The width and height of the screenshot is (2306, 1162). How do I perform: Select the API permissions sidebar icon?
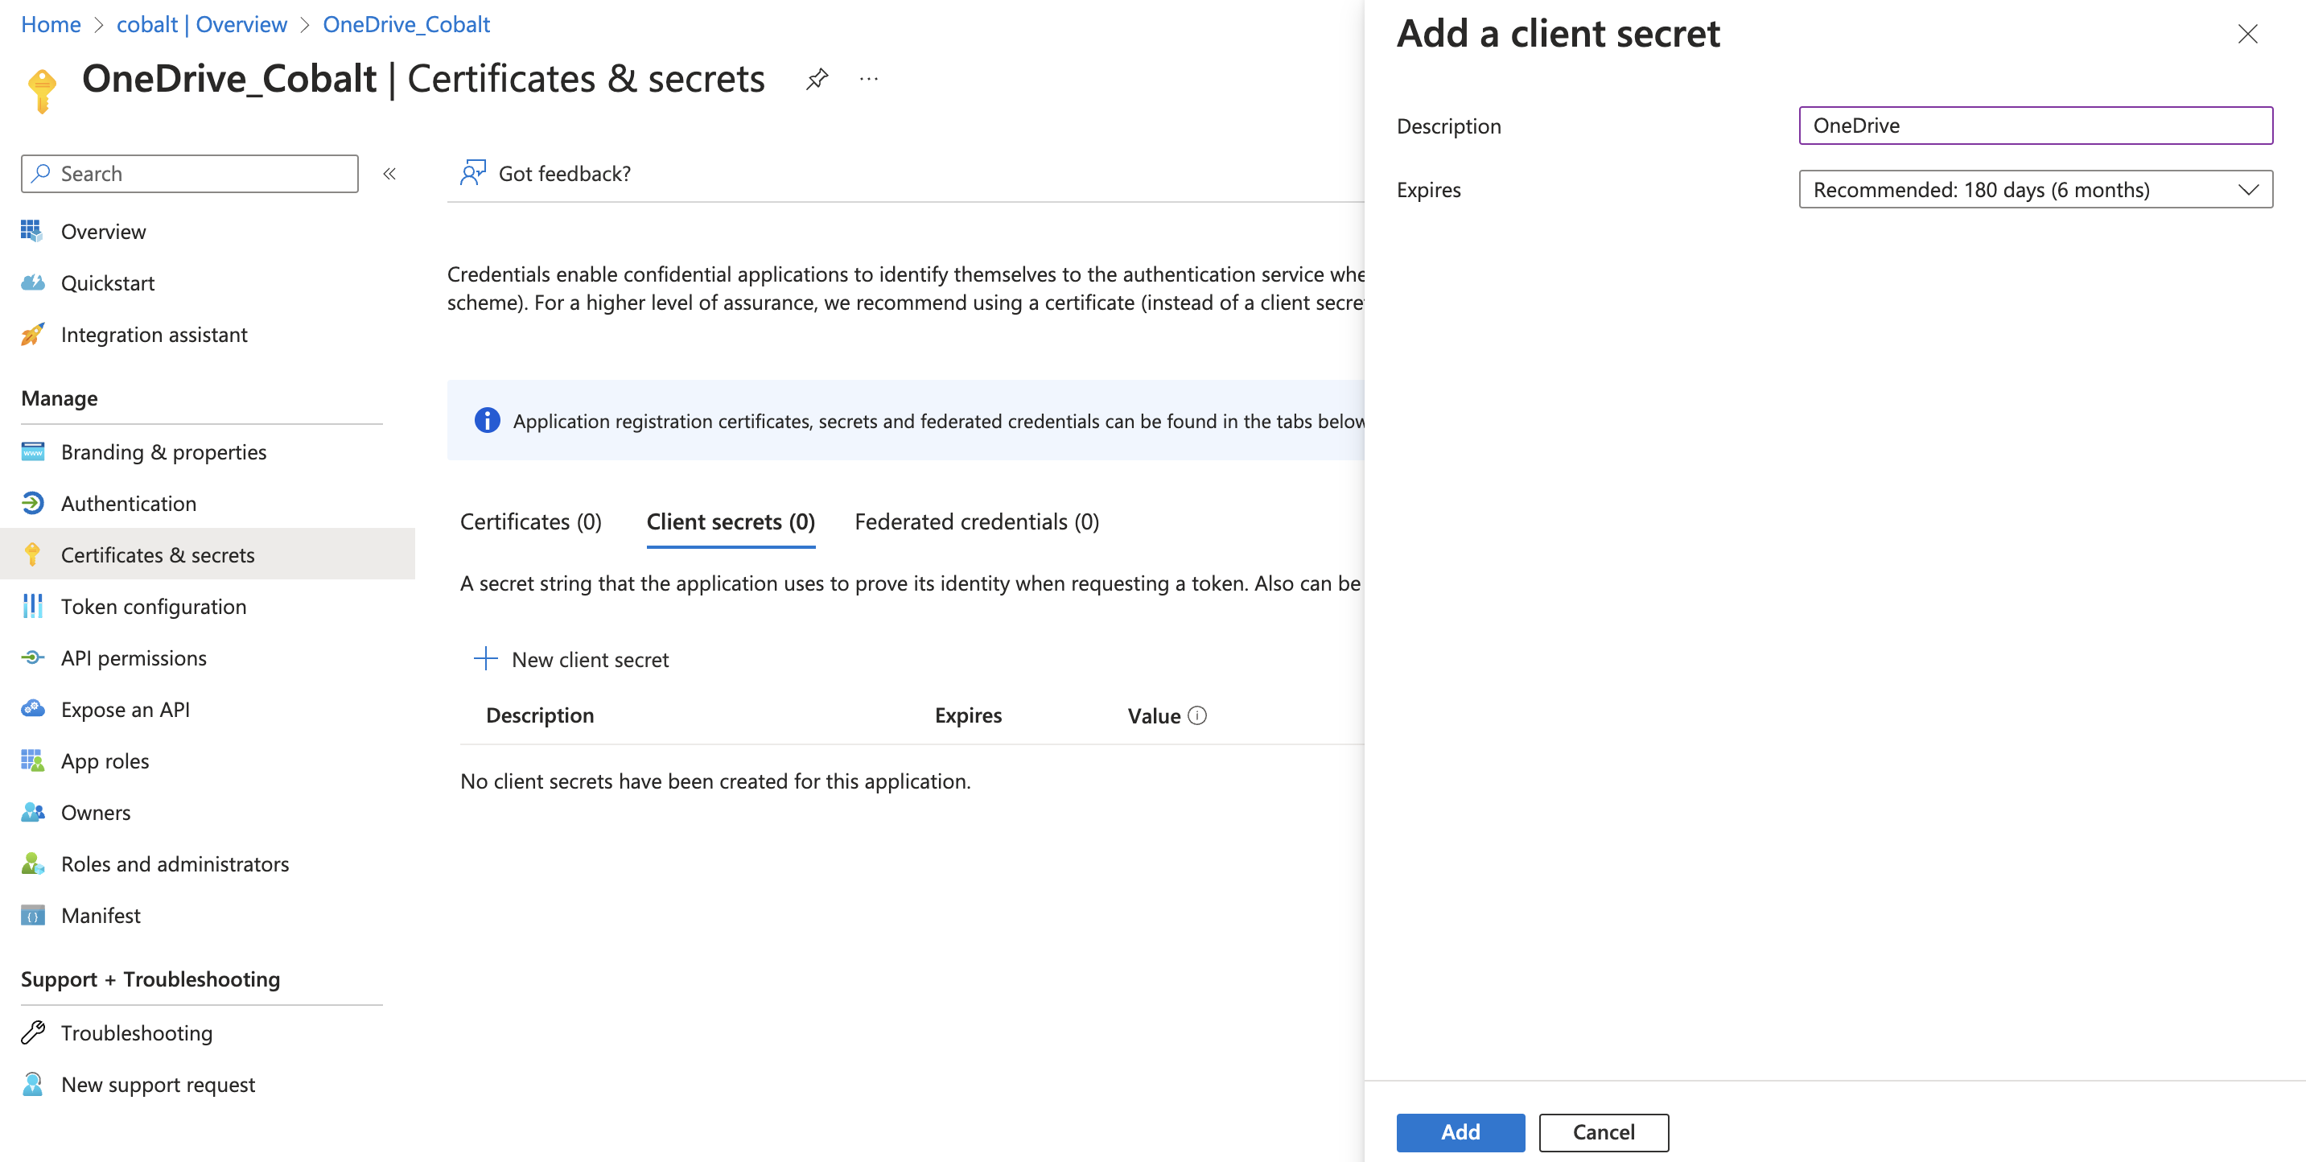[x=31, y=657]
